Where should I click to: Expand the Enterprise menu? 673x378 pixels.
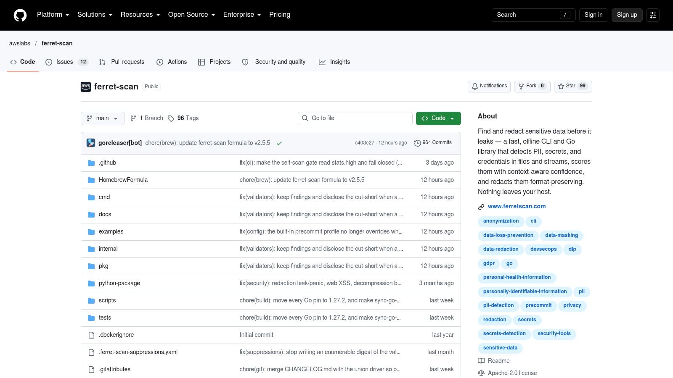click(x=242, y=15)
